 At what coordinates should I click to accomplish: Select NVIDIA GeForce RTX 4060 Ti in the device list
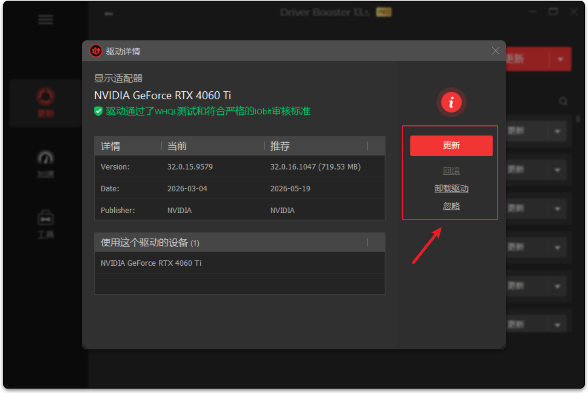[151, 263]
